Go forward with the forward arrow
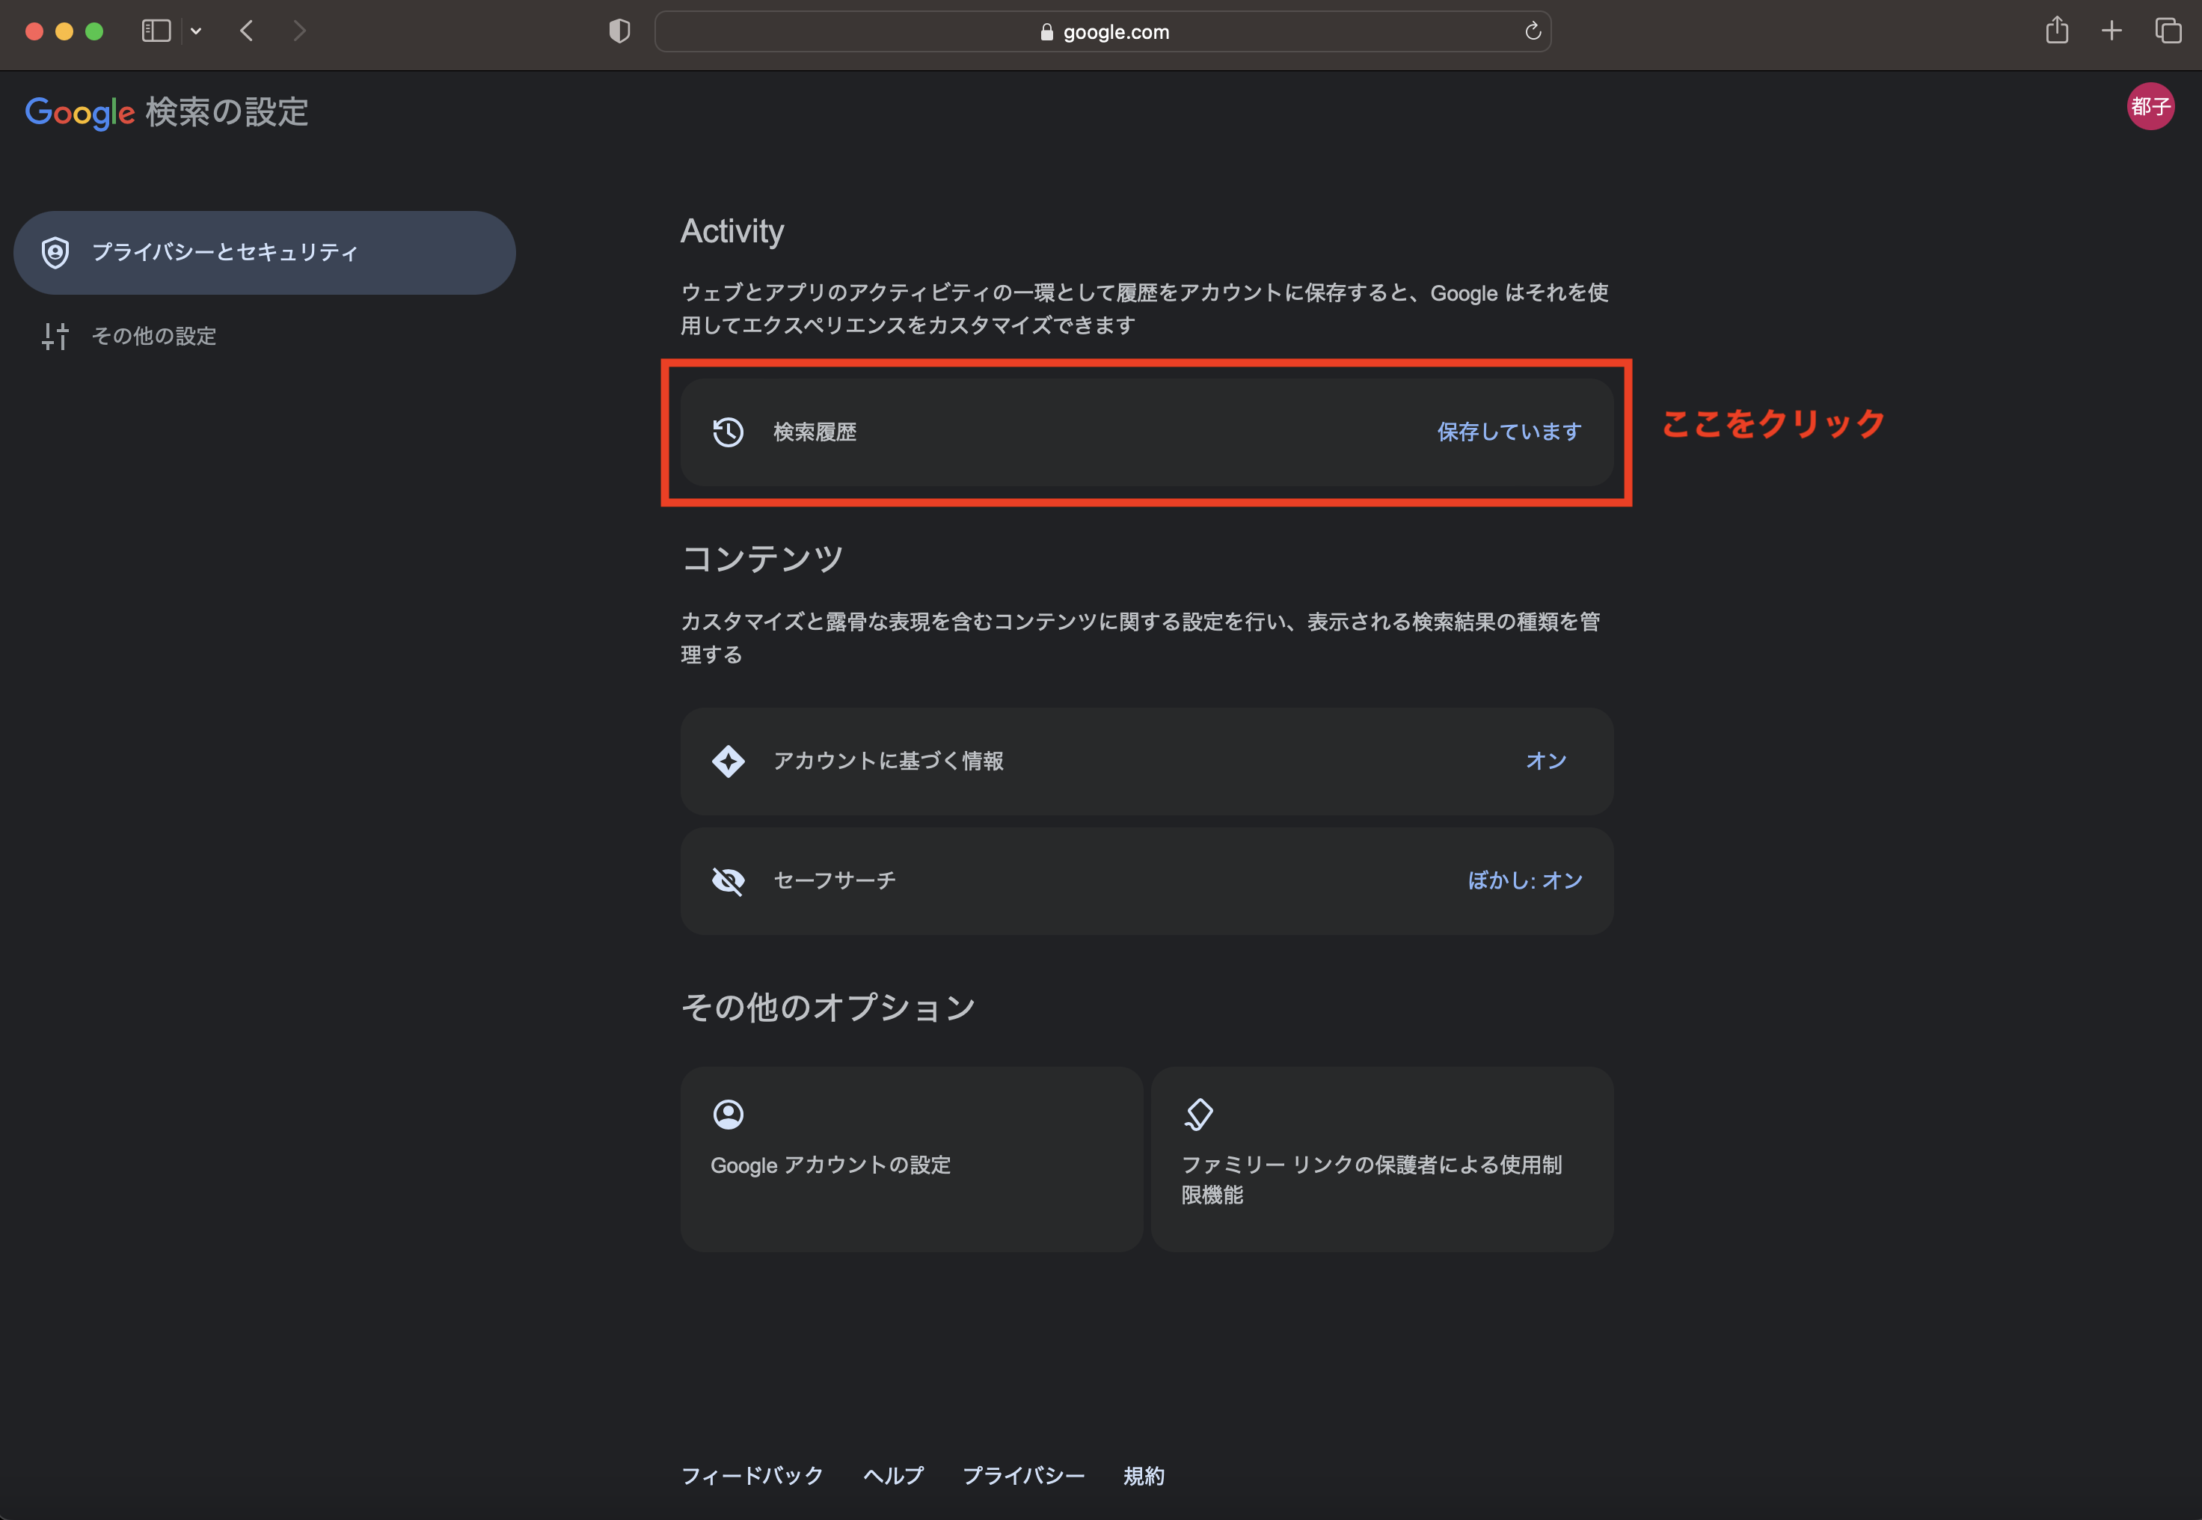The width and height of the screenshot is (2202, 1520). pyautogui.click(x=300, y=31)
